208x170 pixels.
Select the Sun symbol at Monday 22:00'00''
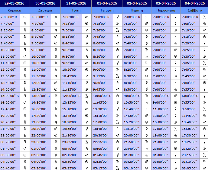(x=56, y=136)
